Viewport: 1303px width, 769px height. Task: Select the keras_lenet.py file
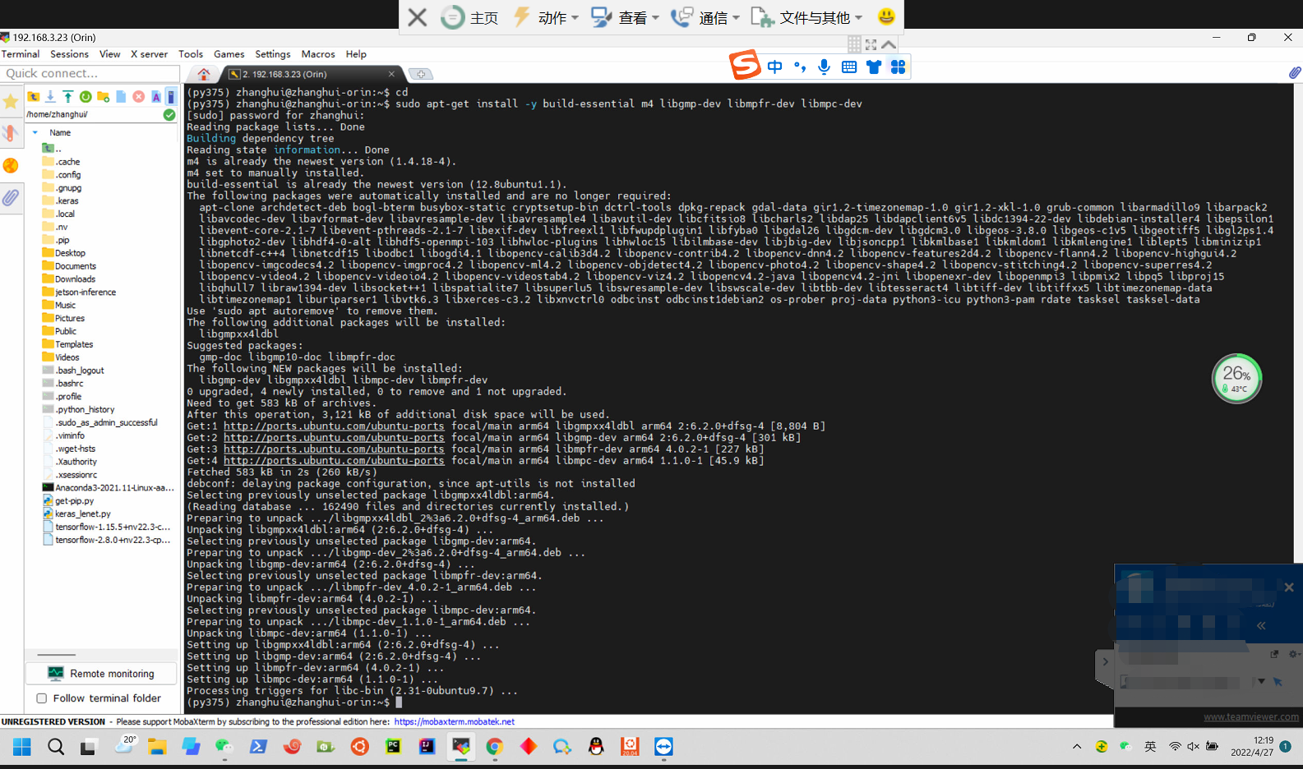click(82, 514)
